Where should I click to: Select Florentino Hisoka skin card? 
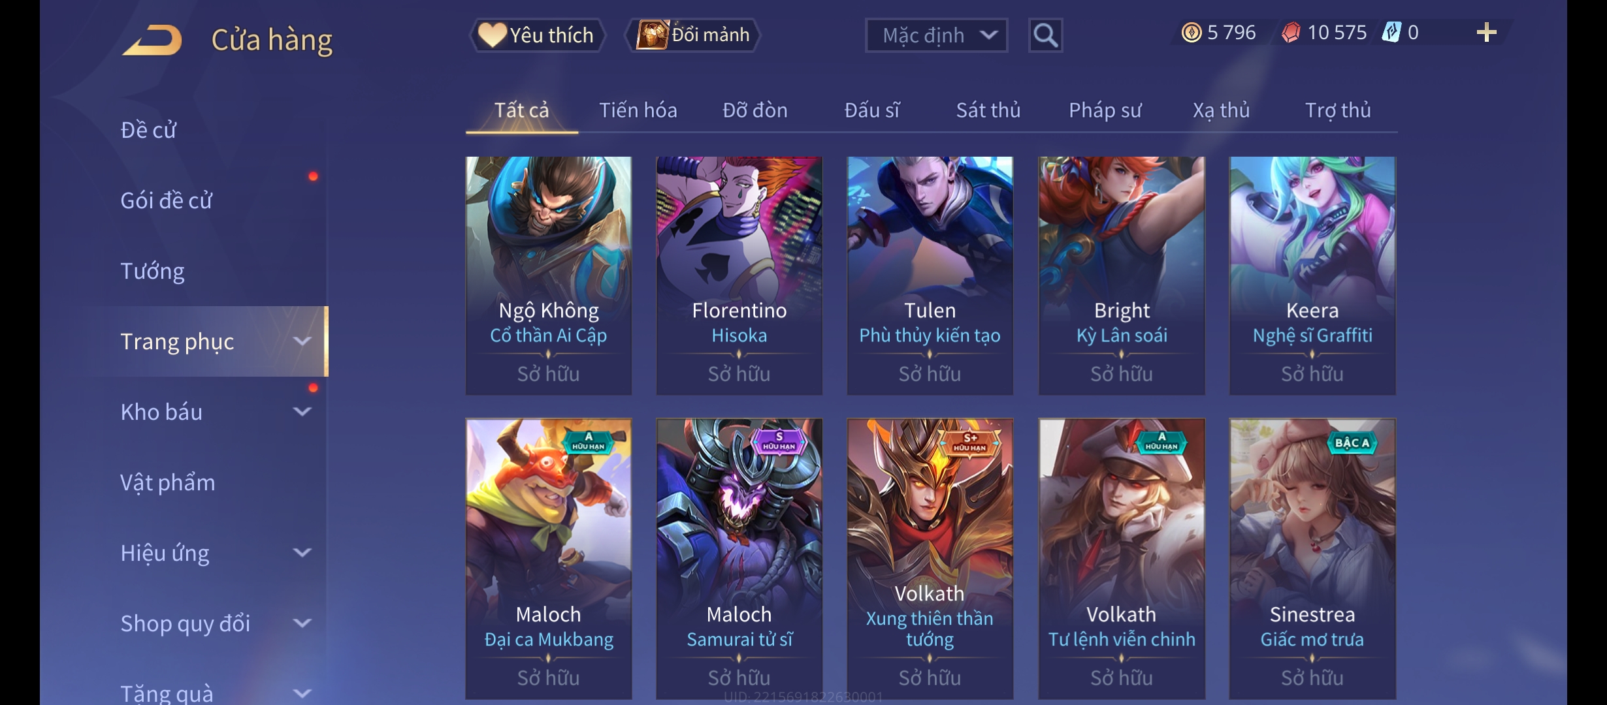pyautogui.click(x=739, y=275)
